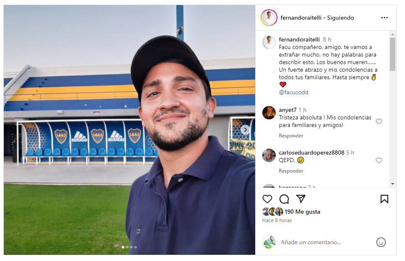
Task: View the 190 Me gusta likes list
Action: click(302, 212)
